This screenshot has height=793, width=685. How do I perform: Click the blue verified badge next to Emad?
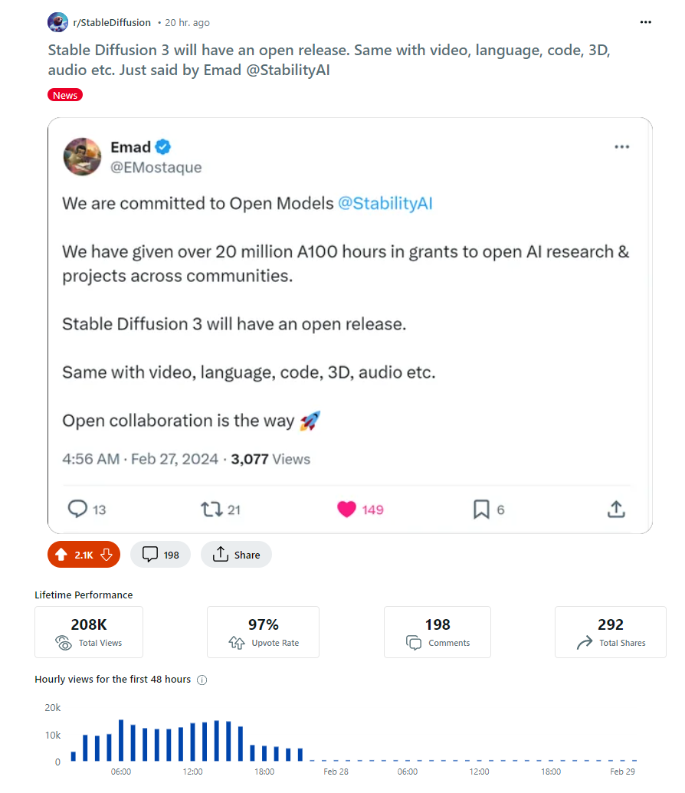[162, 147]
